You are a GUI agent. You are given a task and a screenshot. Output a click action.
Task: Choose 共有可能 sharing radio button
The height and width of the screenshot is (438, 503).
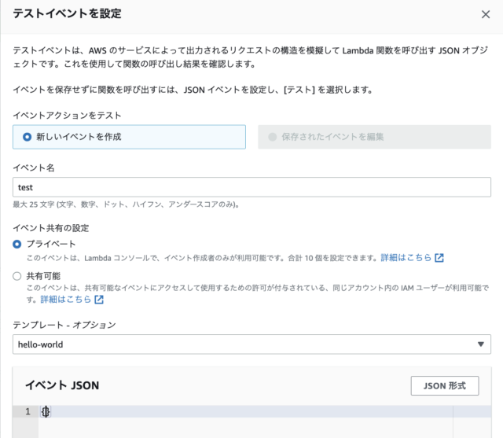click(17, 276)
